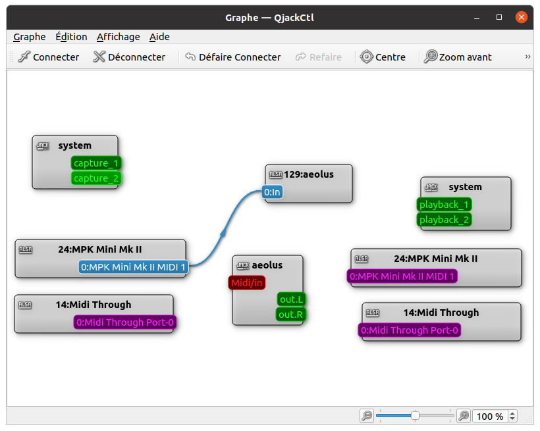
Task: Click zoom out magnifier in status bar
Action: click(367, 416)
